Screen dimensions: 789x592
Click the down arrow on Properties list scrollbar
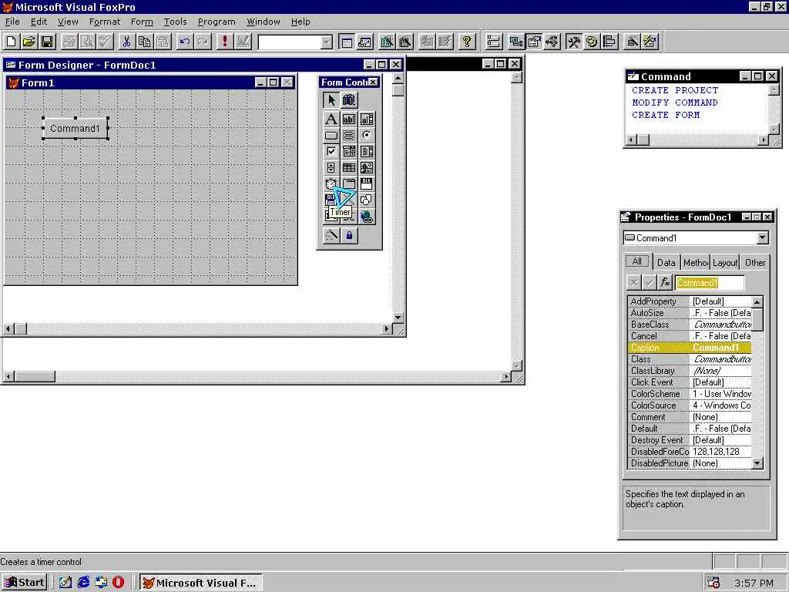[x=757, y=463]
